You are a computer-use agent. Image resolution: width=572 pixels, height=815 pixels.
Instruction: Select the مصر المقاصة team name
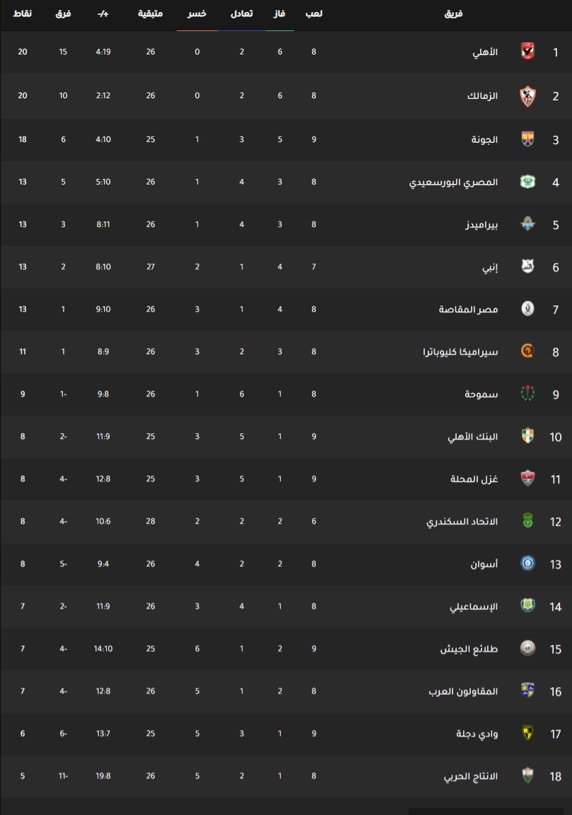(x=469, y=310)
